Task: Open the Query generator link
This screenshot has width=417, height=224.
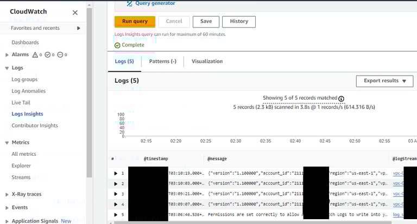Action: [x=155, y=3]
